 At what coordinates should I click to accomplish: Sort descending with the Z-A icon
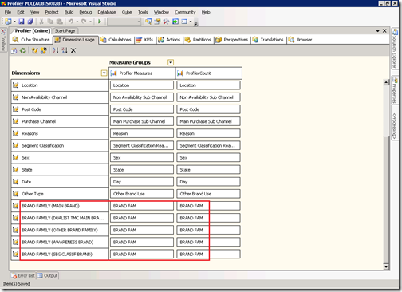65,50
